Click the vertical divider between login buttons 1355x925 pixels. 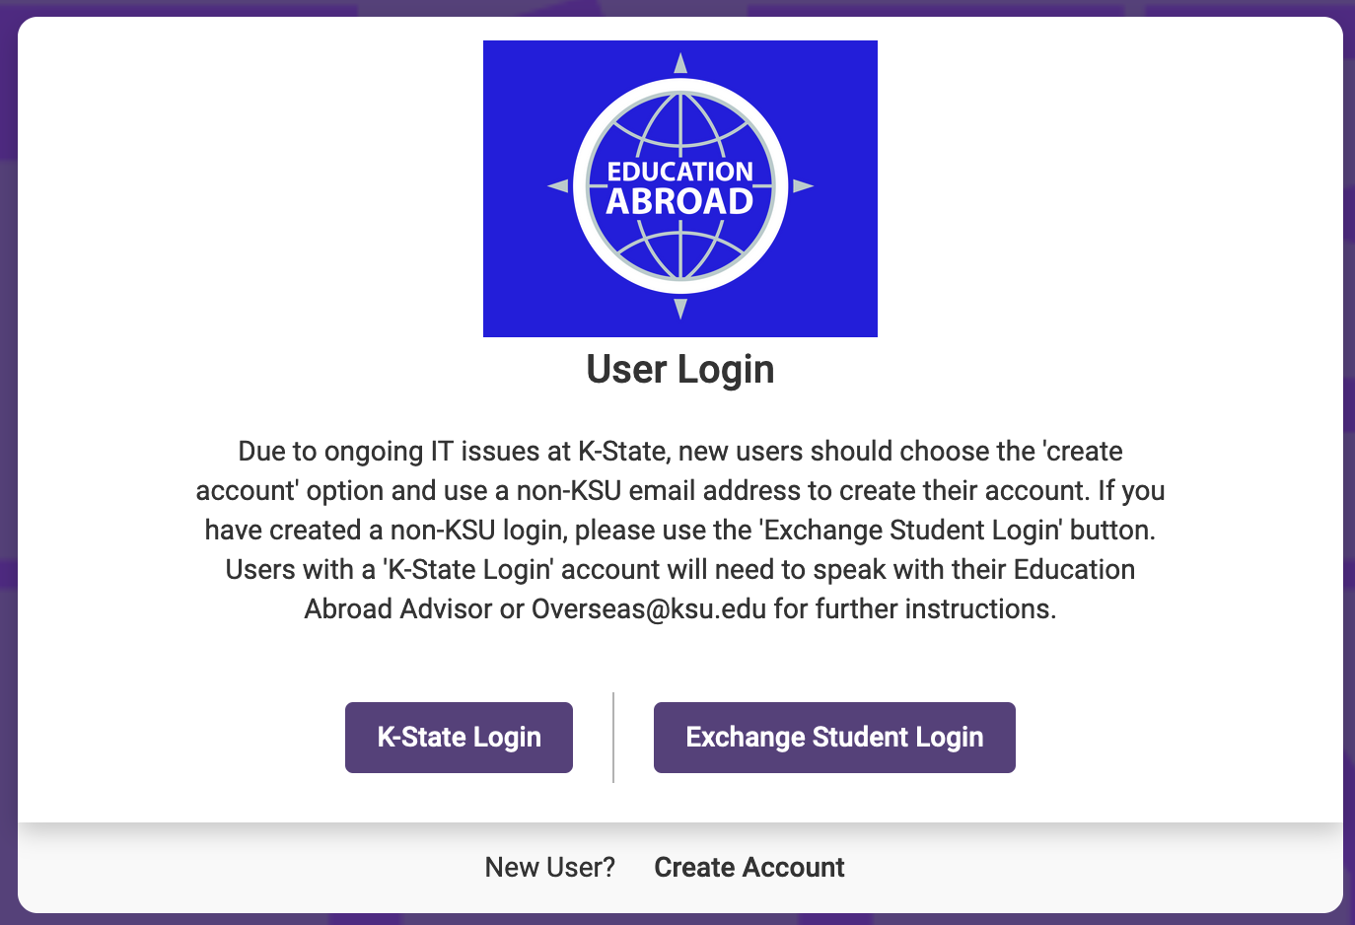(613, 738)
